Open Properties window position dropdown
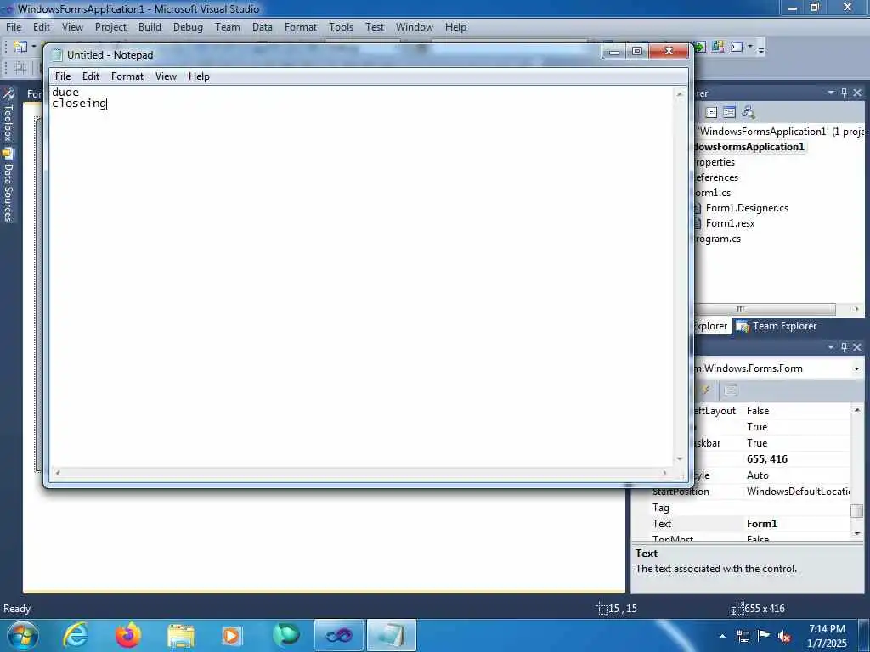The height and width of the screenshot is (652, 870). (831, 347)
